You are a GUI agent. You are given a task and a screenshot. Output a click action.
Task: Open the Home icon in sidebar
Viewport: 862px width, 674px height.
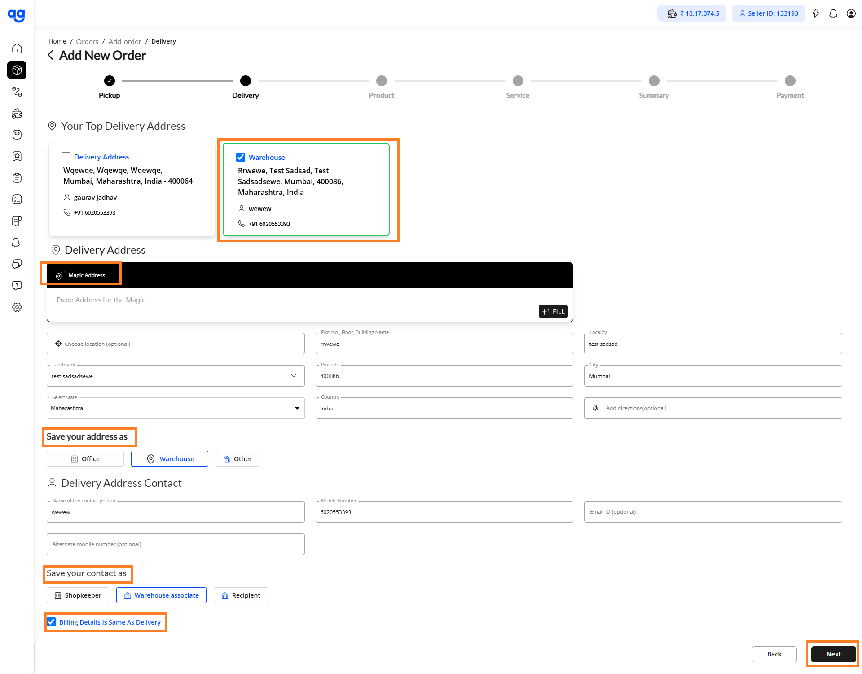(17, 48)
